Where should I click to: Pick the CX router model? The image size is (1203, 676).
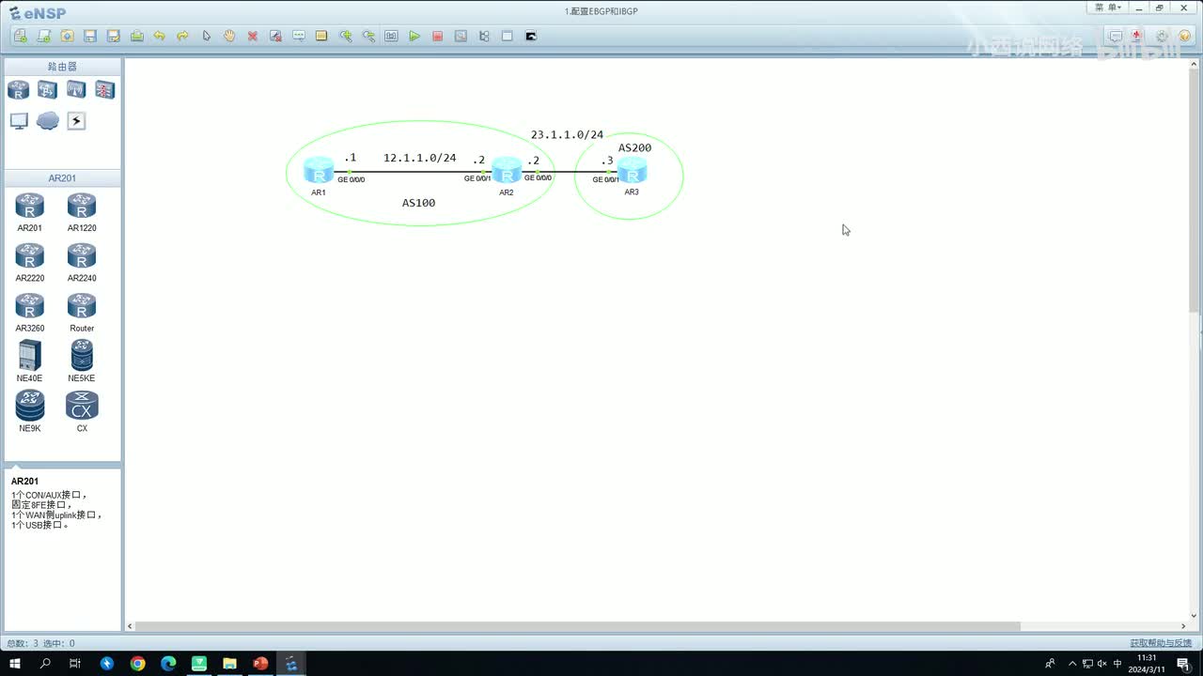point(82,411)
